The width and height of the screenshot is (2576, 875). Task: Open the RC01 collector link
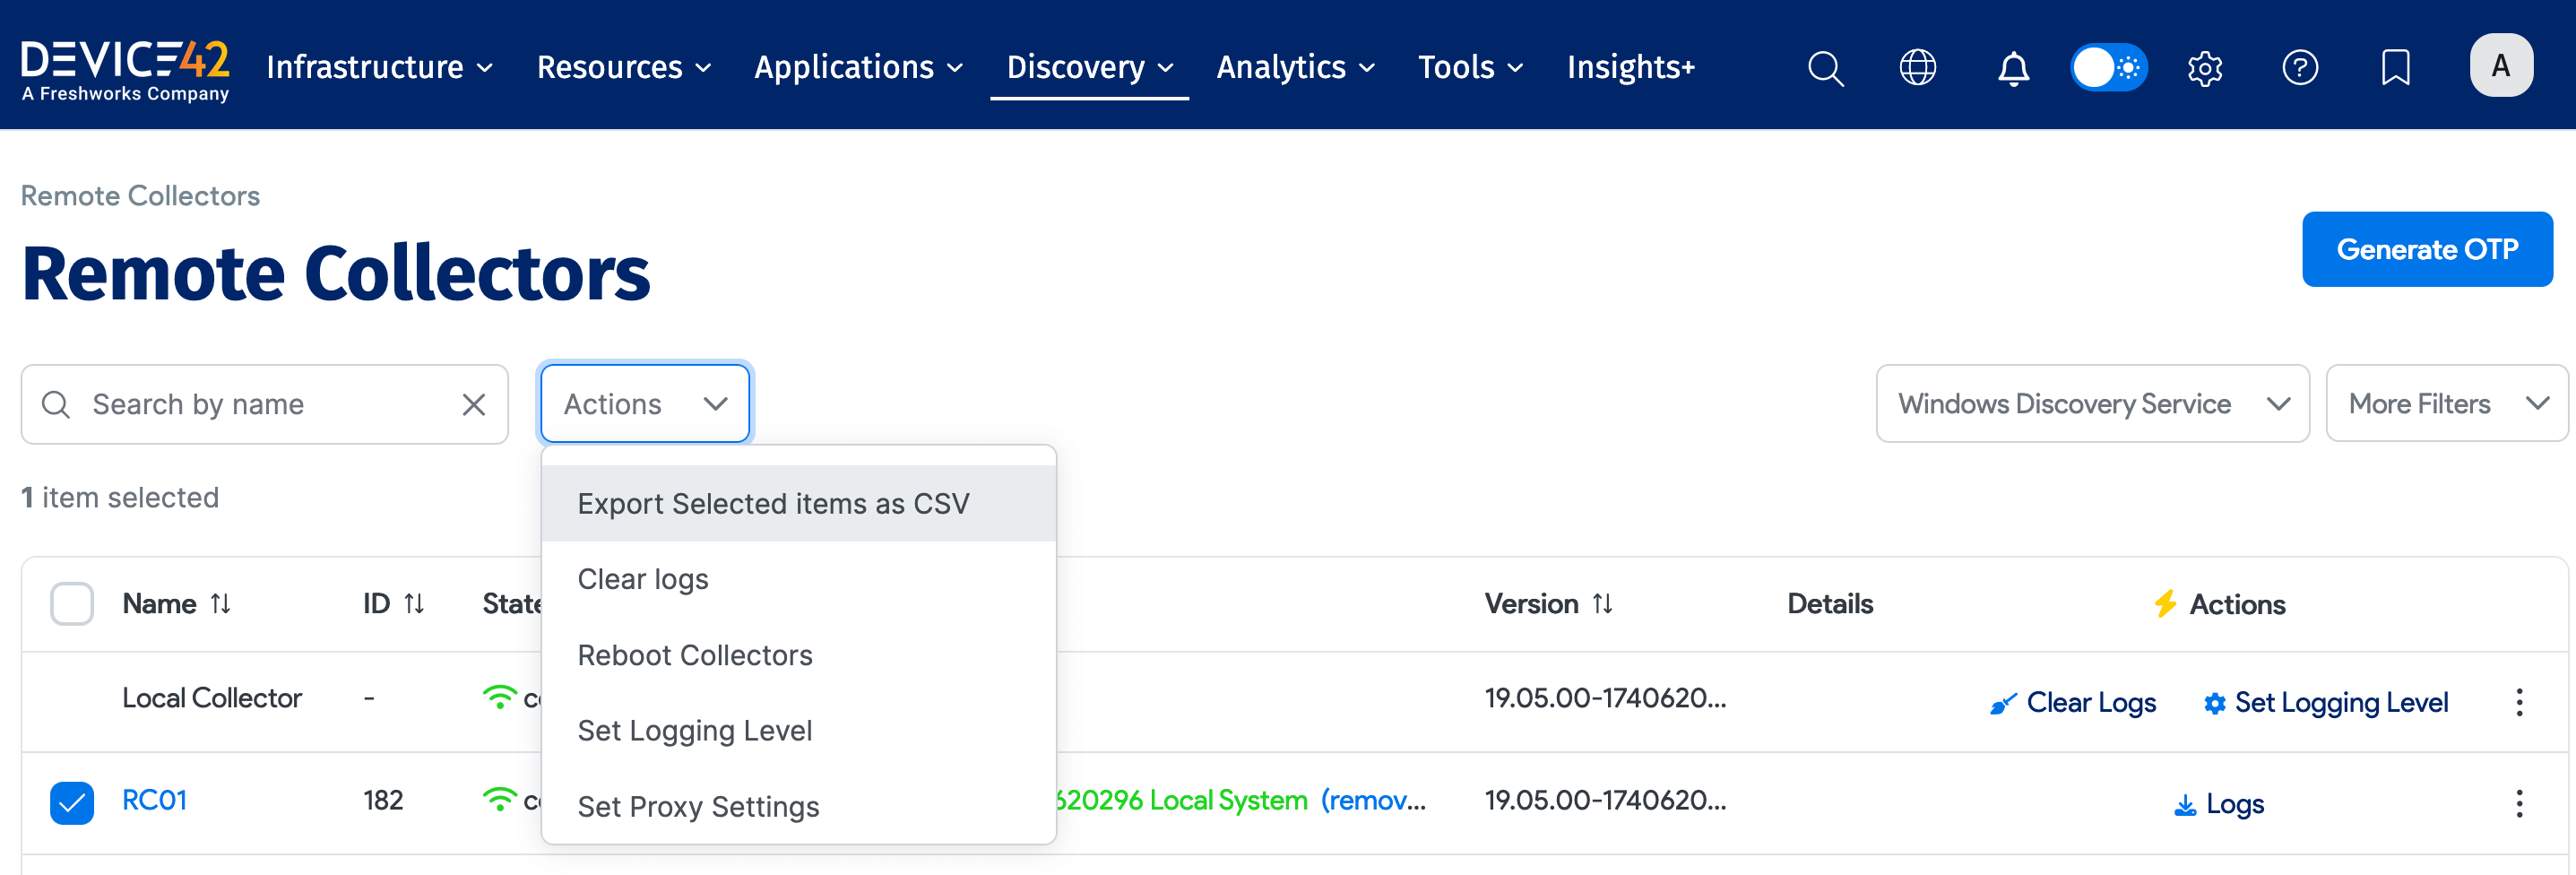click(x=154, y=800)
